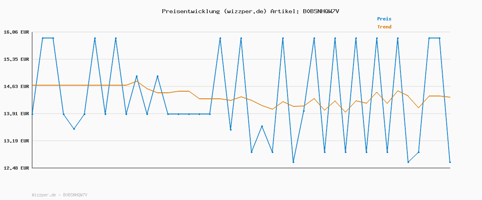Click the 13.19 EUR axis label
The width and height of the screenshot is (482, 200).
point(16,141)
